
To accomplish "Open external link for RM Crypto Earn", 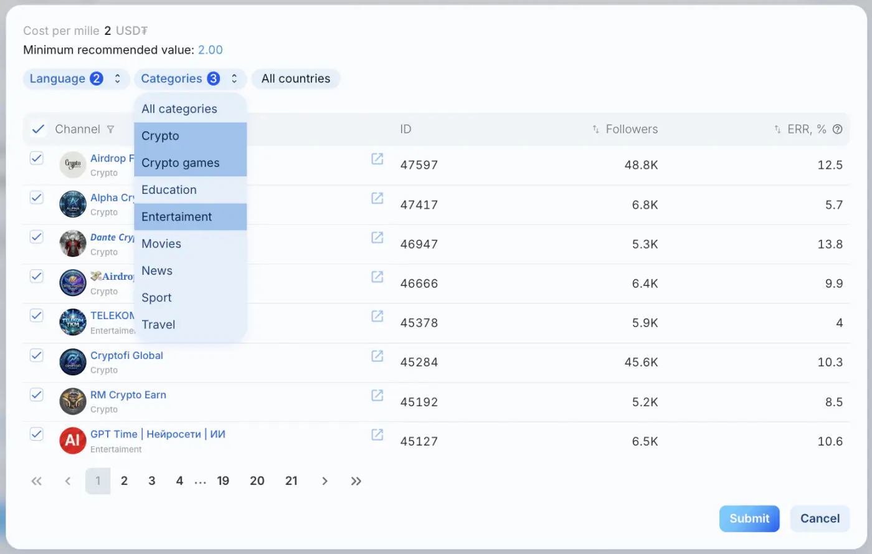I will click(x=377, y=395).
